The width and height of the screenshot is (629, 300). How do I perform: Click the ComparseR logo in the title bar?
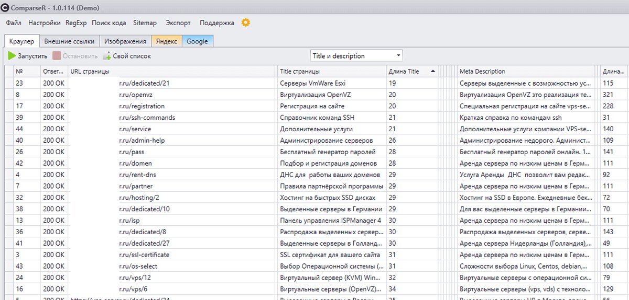click(5, 8)
